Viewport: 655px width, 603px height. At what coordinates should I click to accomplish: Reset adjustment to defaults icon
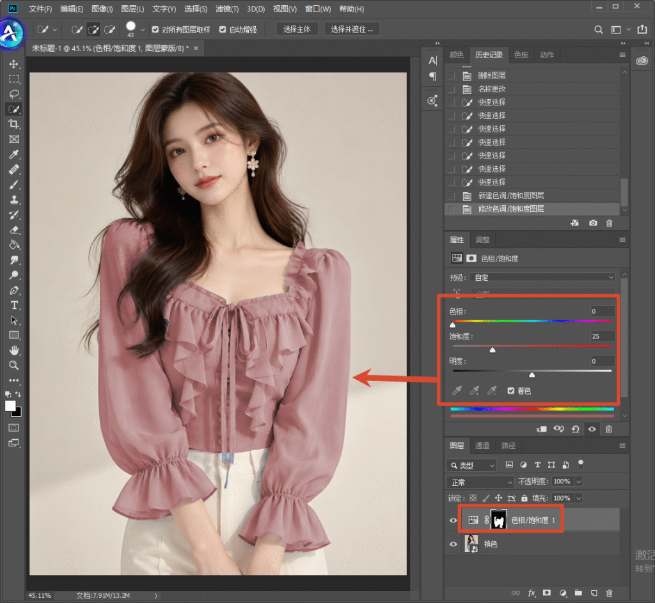[x=575, y=429]
